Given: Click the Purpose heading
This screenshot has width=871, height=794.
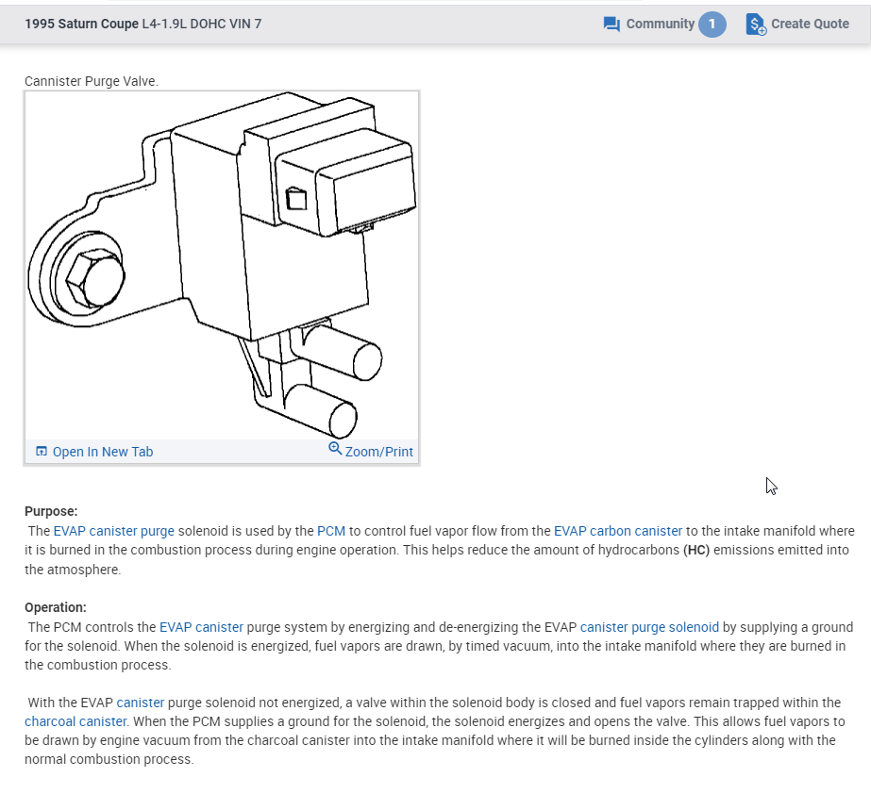Looking at the screenshot, I should 51,511.
